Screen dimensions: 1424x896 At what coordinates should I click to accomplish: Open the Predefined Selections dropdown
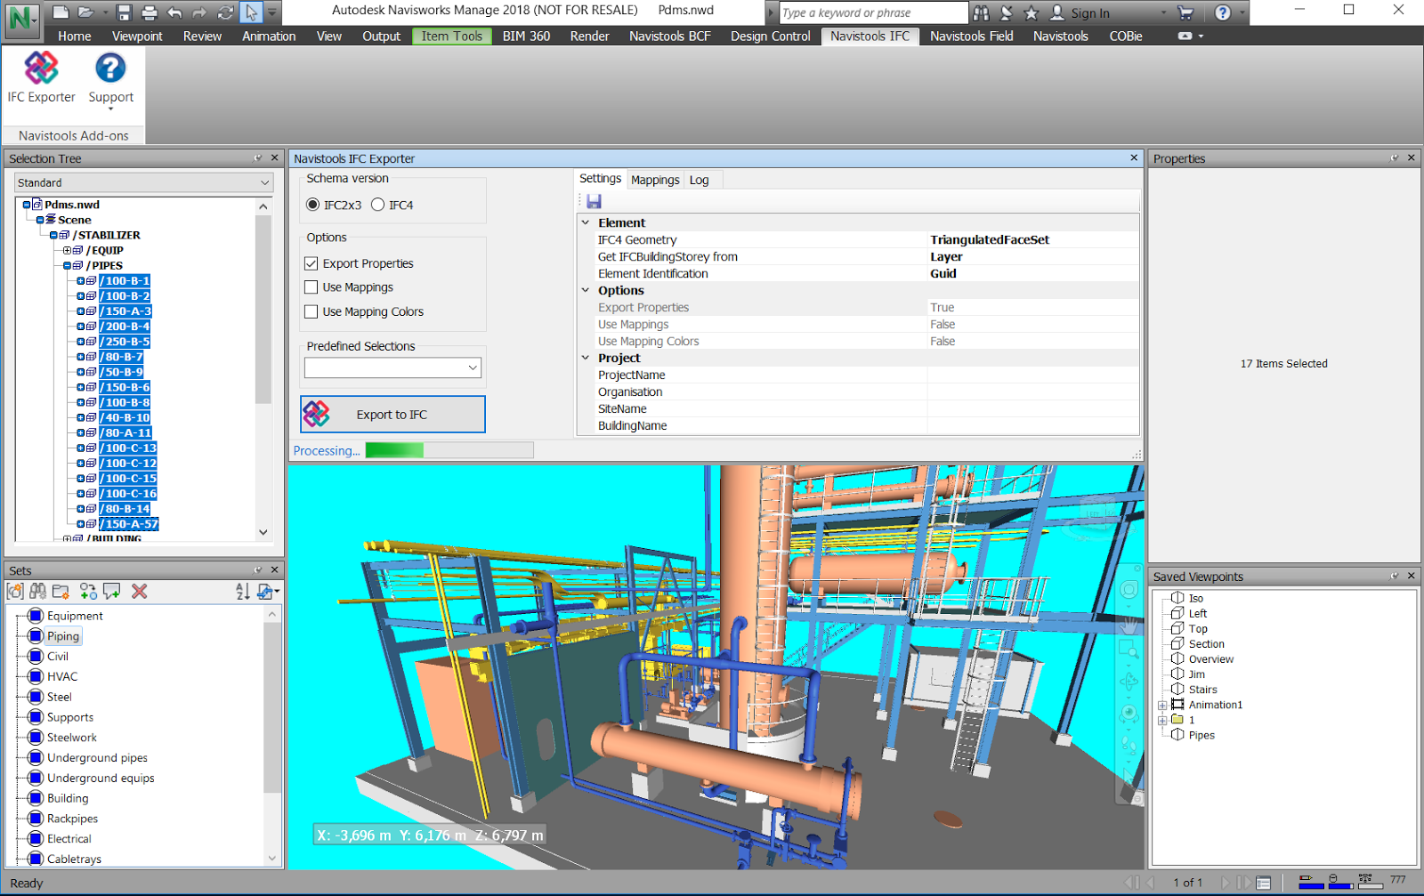point(392,367)
